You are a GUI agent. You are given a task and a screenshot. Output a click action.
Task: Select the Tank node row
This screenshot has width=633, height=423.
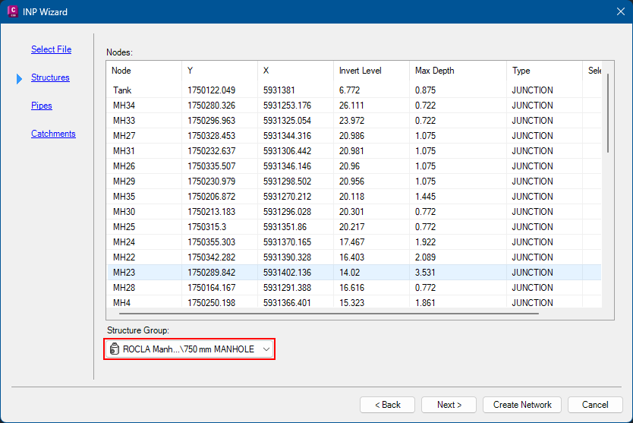pos(354,90)
